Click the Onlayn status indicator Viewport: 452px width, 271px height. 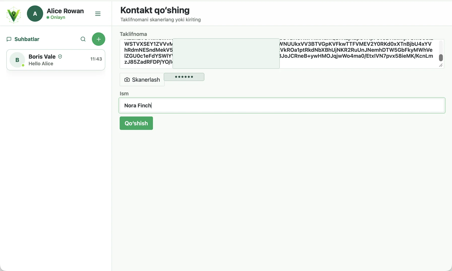(56, 17)
